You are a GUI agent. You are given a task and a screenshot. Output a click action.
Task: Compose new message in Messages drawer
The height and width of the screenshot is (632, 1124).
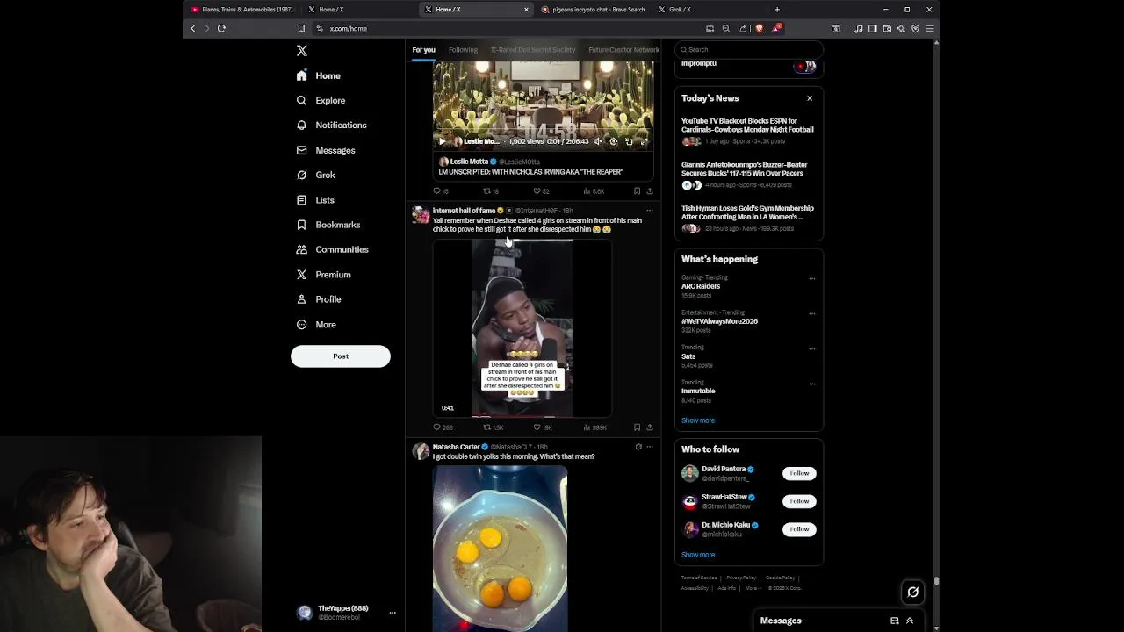click(895, 621)
